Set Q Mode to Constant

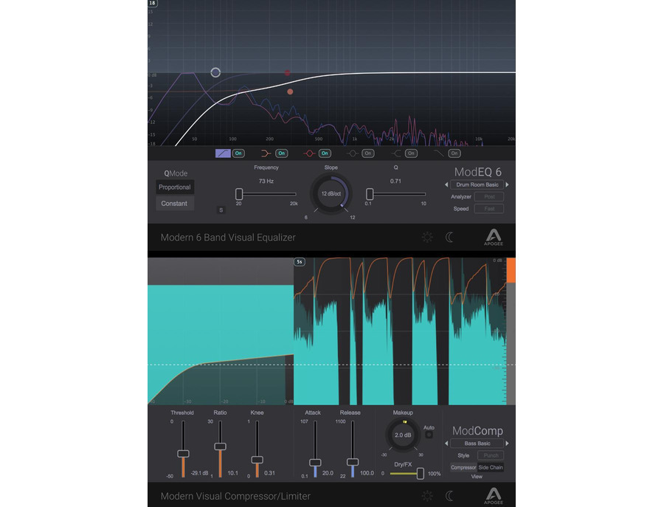(x=174, y=204)
